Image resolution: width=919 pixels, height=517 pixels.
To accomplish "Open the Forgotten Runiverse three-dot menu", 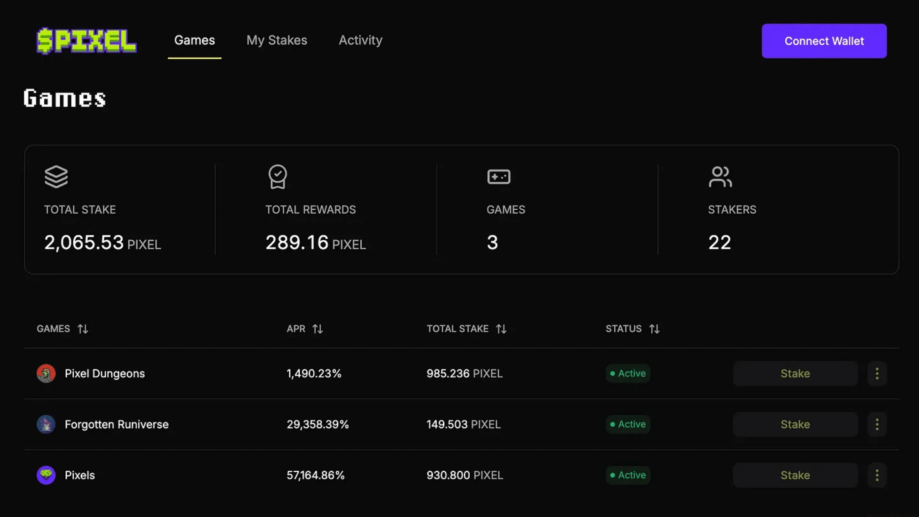I will click(877, 424).
